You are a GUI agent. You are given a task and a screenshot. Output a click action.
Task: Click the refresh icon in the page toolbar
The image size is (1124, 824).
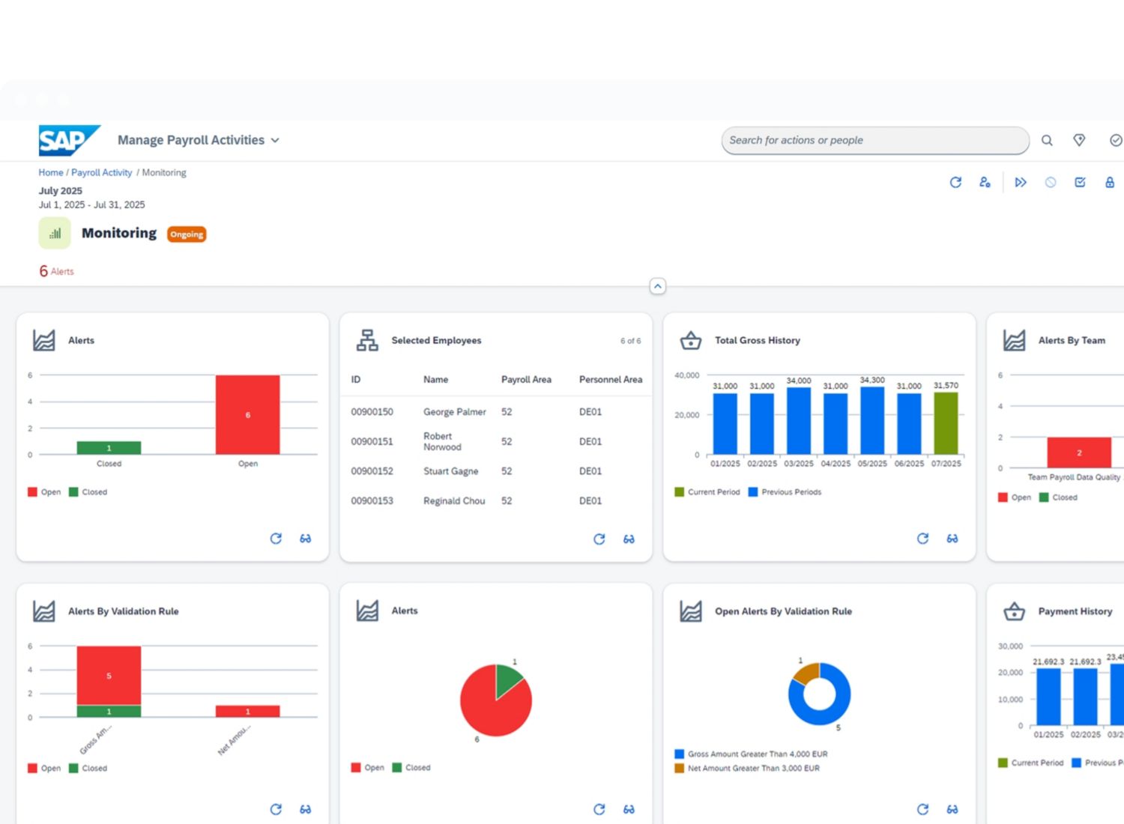(x=955, y=182)
